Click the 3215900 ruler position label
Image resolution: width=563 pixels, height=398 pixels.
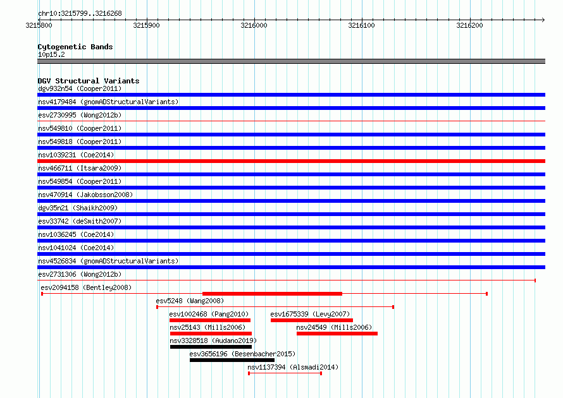point(146,25)
